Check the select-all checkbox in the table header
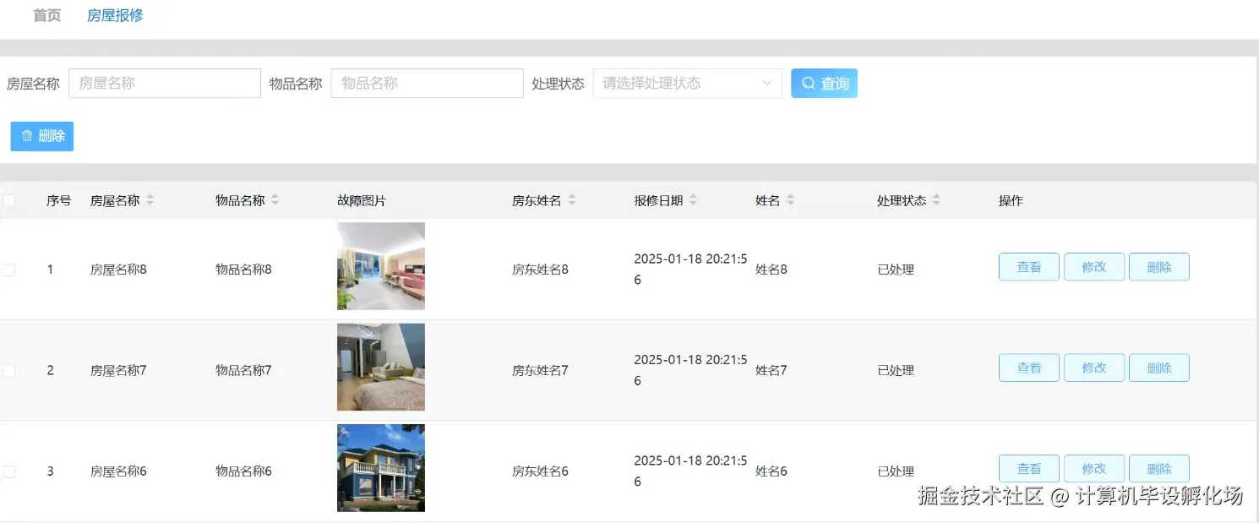Viewport: 1259px width, 523px height. 9,200
